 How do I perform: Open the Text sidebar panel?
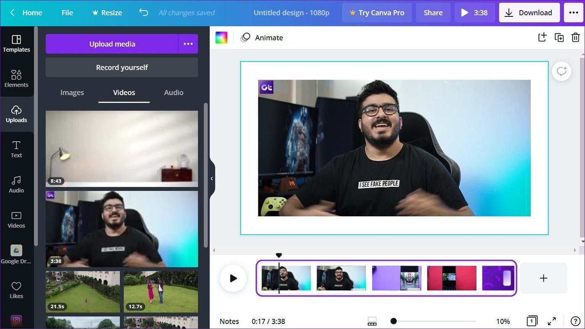16,149
